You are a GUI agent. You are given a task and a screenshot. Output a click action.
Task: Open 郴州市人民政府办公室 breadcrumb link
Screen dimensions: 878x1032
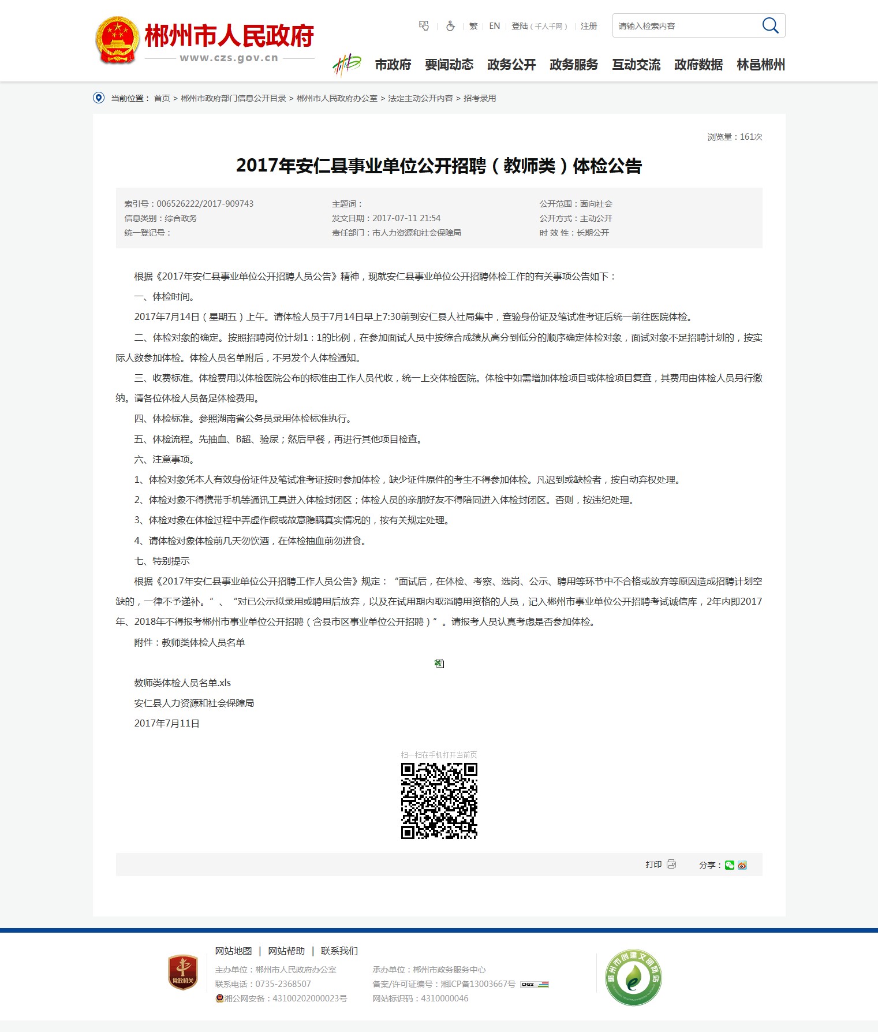(337, 98)
